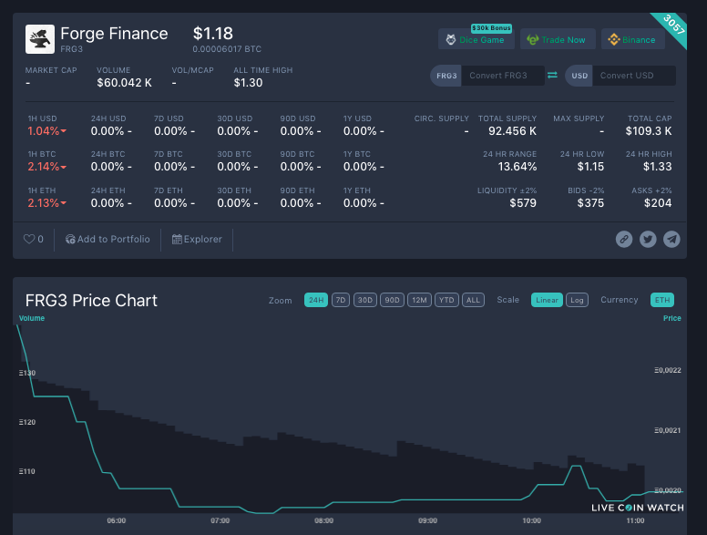Click the 08:00 time axis marker
The height and width of the screenshot is (535, 707).
point(323,520)
